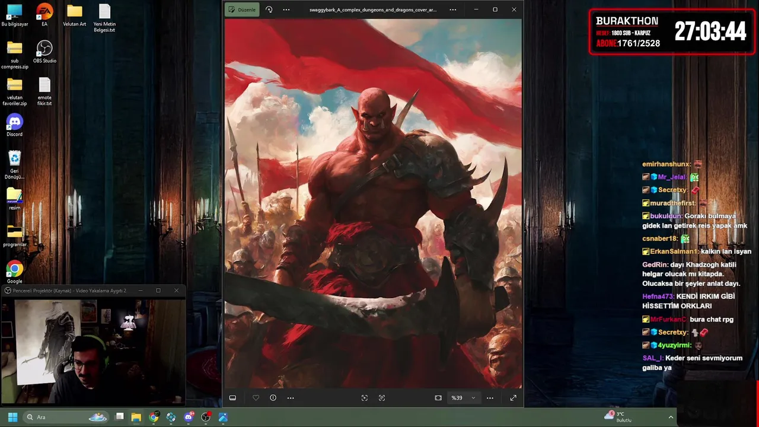Click the chat username SAL_I
This screenshot has height=427, width=759.
(x=652, y=358)
